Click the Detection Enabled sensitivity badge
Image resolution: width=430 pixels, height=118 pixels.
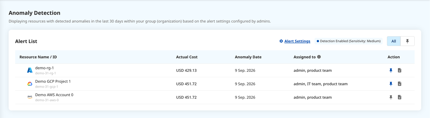[x=348, y=41]
